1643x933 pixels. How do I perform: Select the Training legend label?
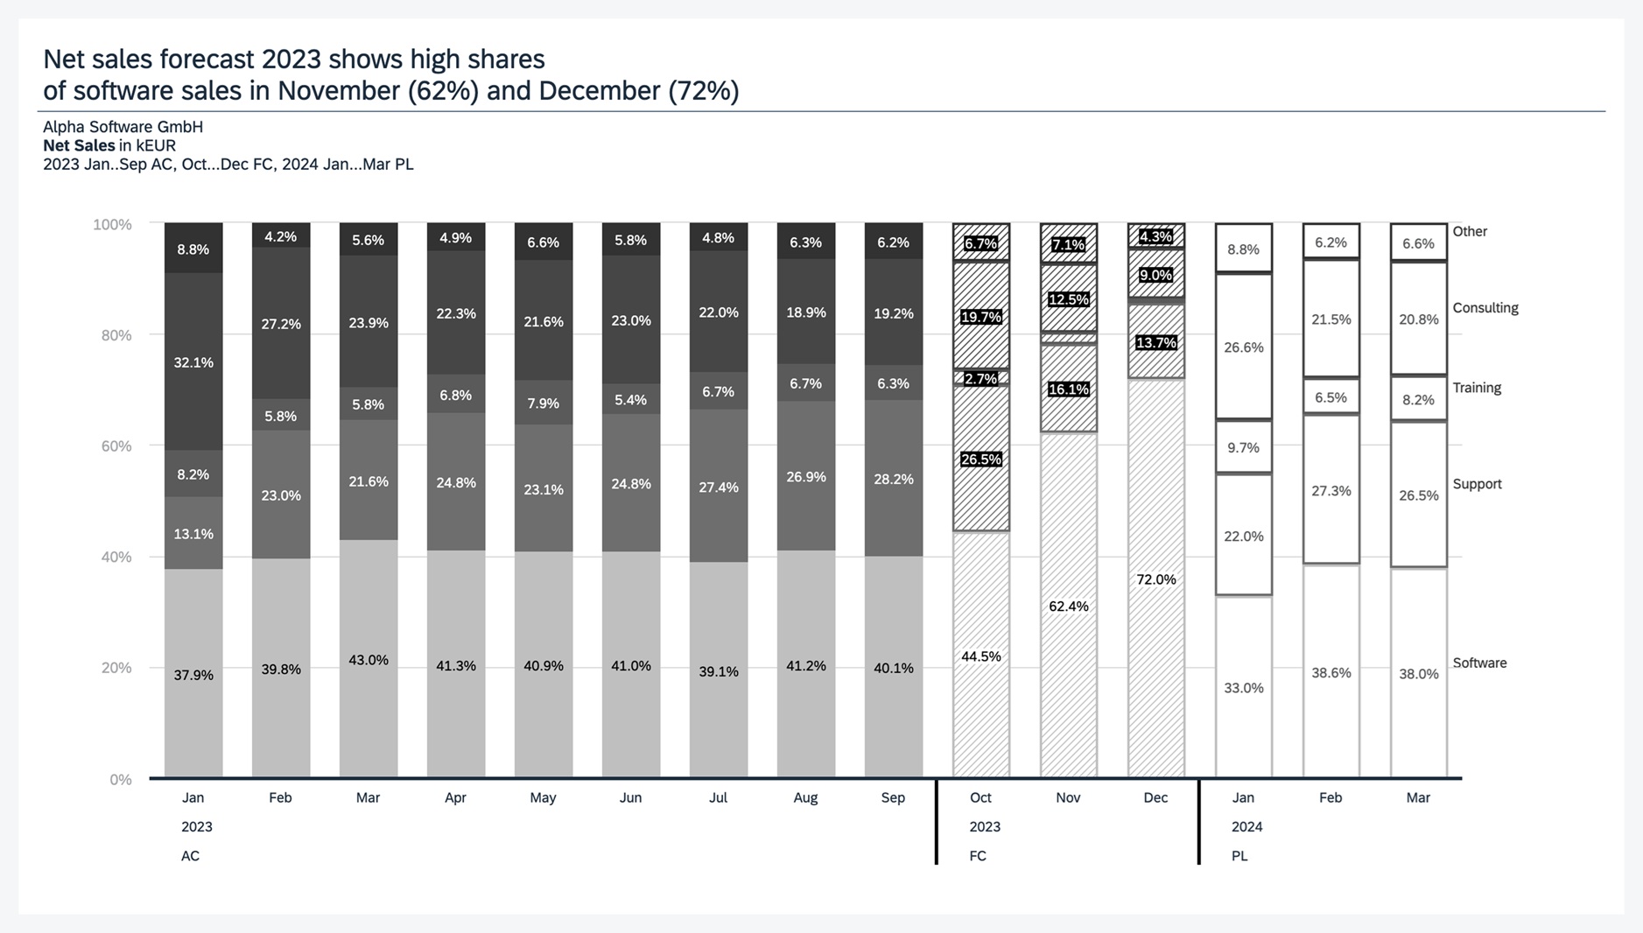[1477, 387]
